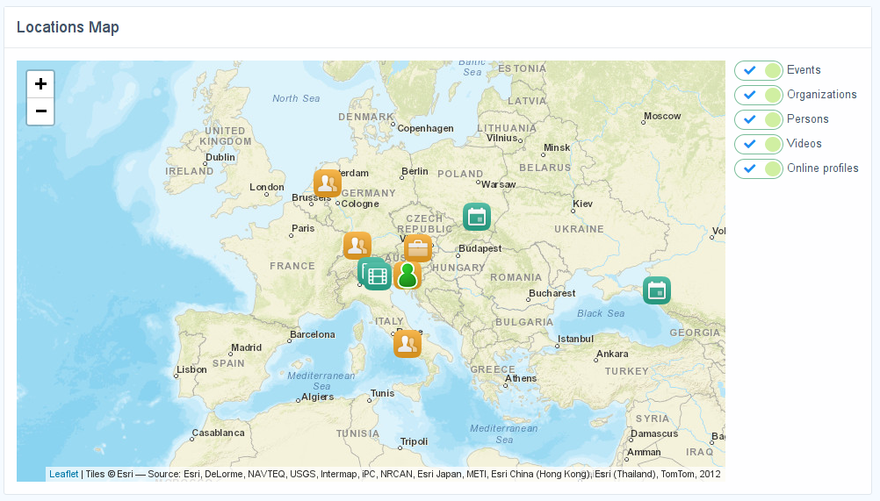Toggle the Events layer switch
Screen dimensions: 880x501
click(x=759, y=70)
